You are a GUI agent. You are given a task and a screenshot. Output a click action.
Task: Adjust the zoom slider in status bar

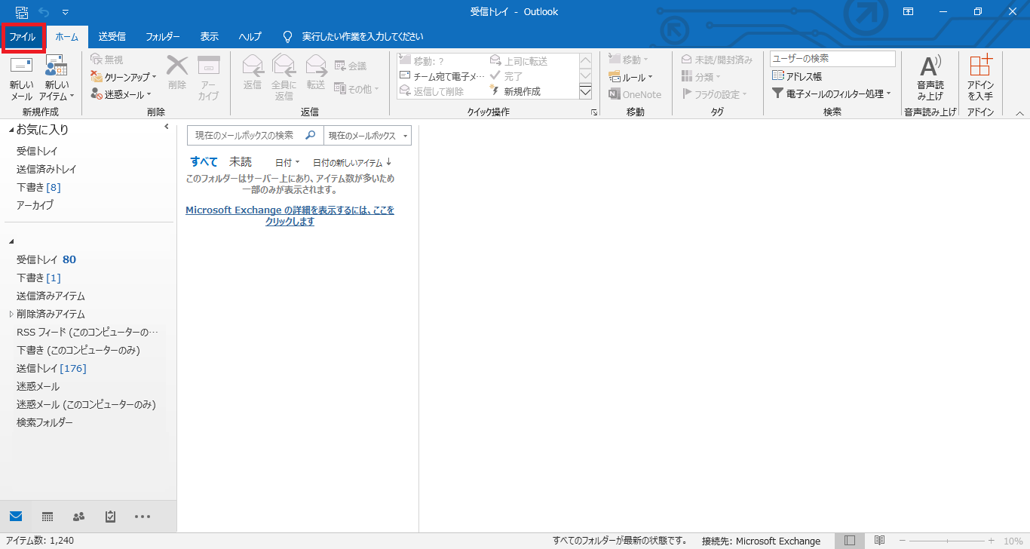[x=949, y=541]
